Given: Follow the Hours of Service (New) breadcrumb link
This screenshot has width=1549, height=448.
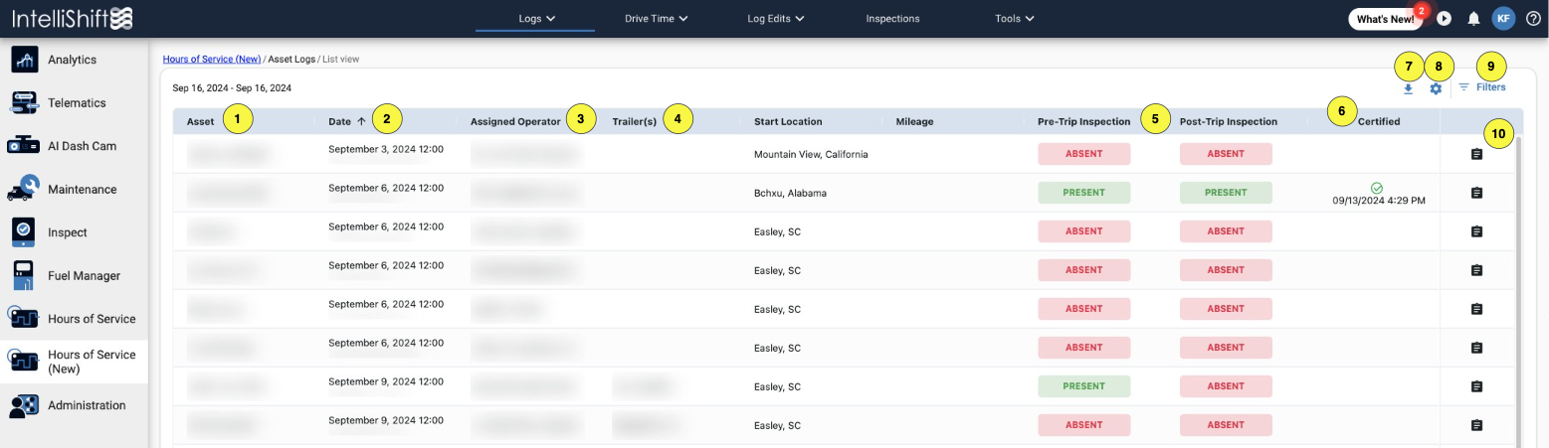Looking at the screenshot, I should tap(212, 60).
